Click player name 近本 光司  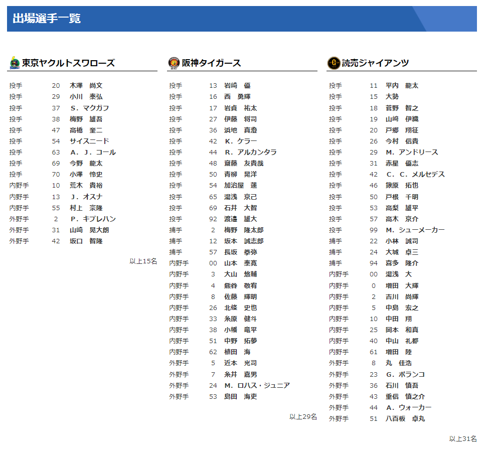(241, 363)
